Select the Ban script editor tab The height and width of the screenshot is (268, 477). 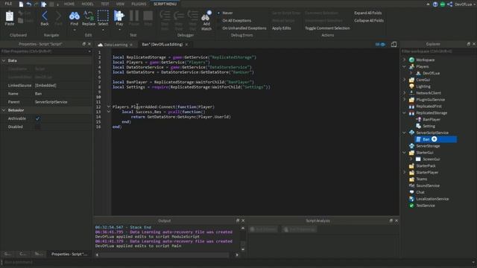[162, 45]
